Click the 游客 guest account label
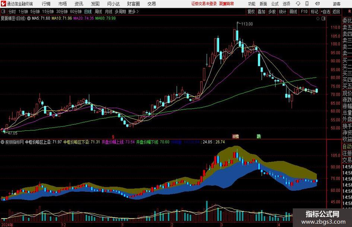Screen dimensions: 352x227 (x=337, y=4)
